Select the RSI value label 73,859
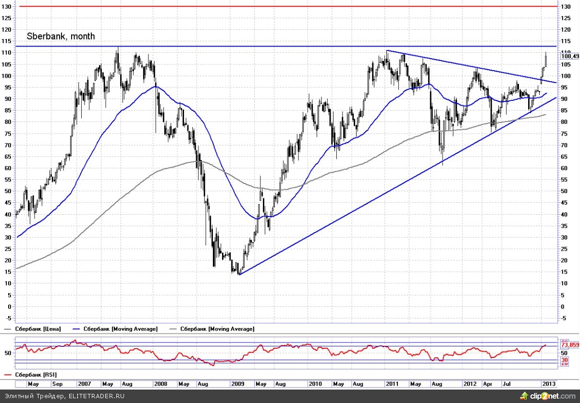The image size is (580, 403). click(569, 345)
